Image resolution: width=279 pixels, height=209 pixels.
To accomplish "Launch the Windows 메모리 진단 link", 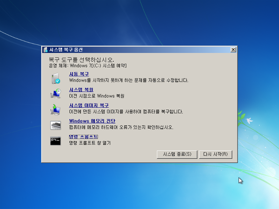I will tap(92, 121).
